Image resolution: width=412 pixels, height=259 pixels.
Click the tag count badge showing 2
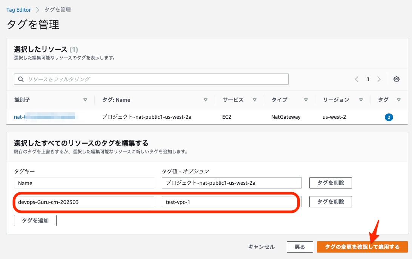(389, 117)
